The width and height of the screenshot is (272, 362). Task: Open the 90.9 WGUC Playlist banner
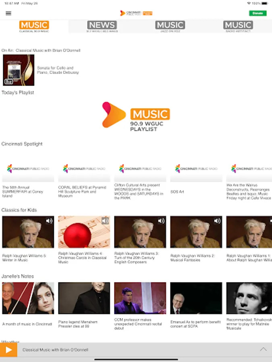coord(136,117)
